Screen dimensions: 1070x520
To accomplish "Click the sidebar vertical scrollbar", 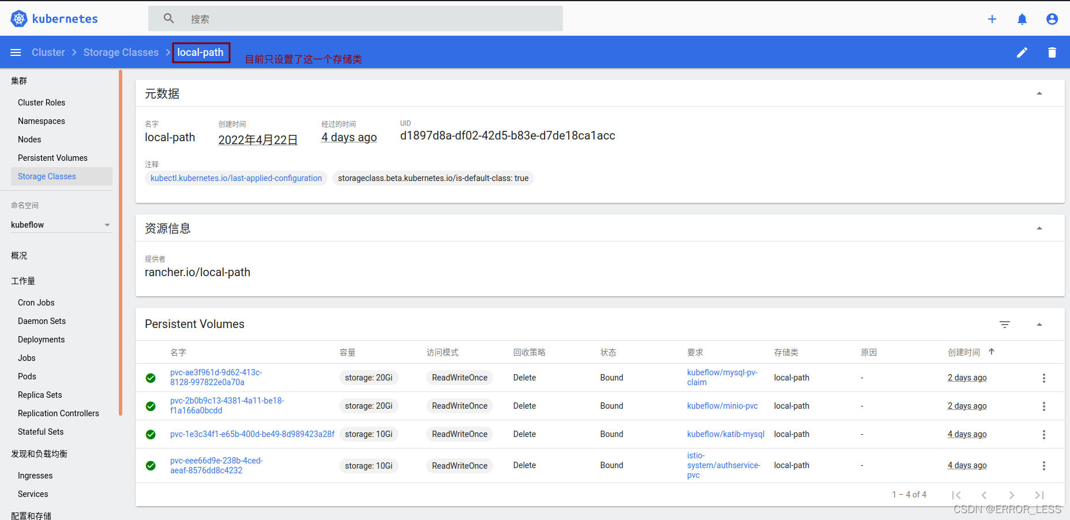I will 121,242.
